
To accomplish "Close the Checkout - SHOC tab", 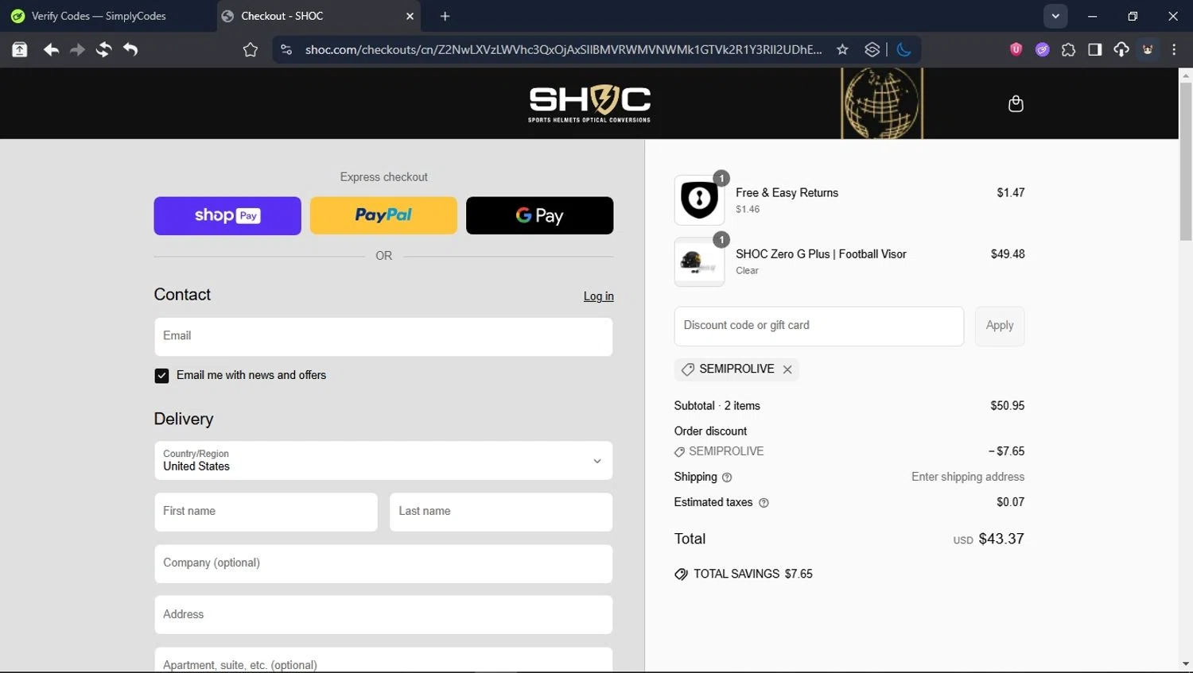I will tap(410, 16).
